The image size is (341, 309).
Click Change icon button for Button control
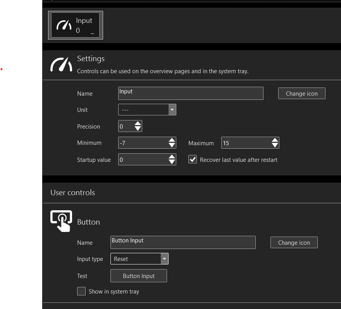pyautogui.click(x=294, y=242)
